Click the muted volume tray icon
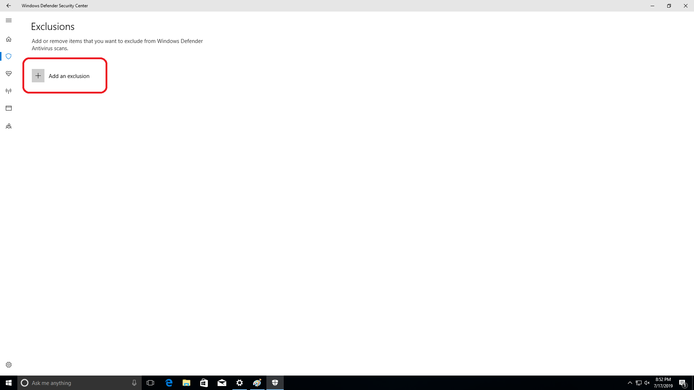This screenshot has width=694, height=390. point(647,383)
